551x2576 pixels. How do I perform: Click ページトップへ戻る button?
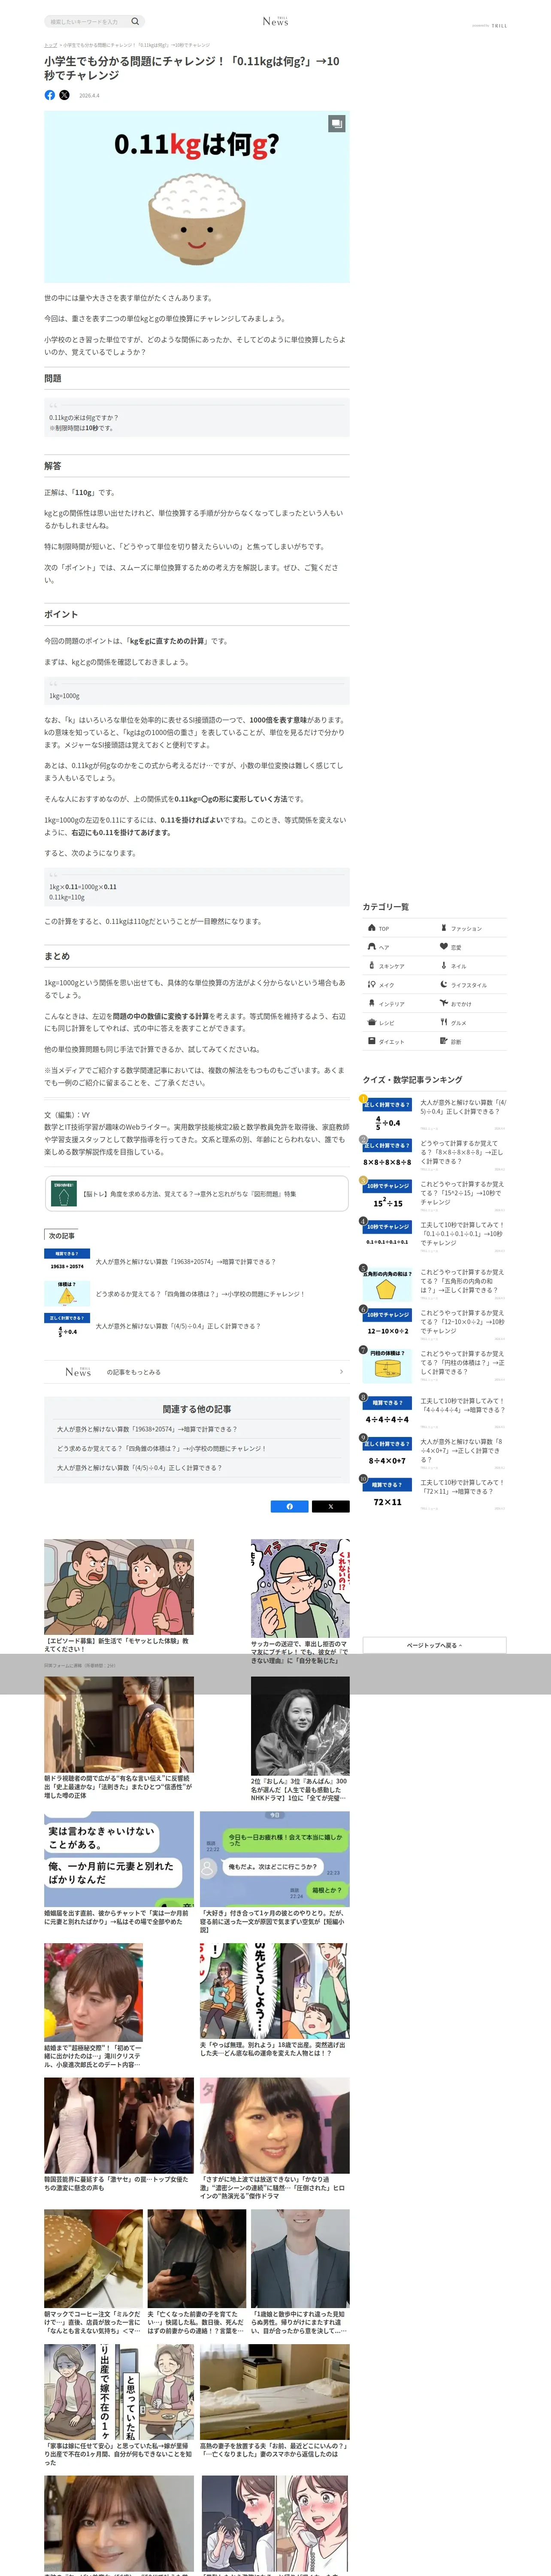(434, 1645)
